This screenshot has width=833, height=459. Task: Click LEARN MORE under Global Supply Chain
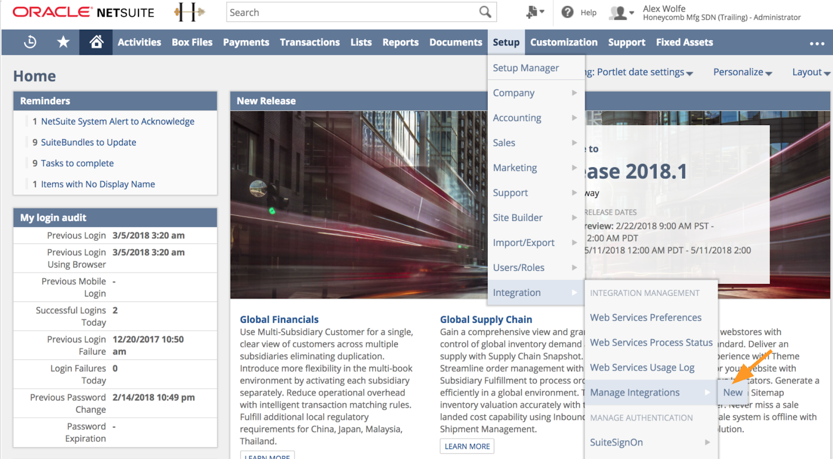tap(467, 446)
